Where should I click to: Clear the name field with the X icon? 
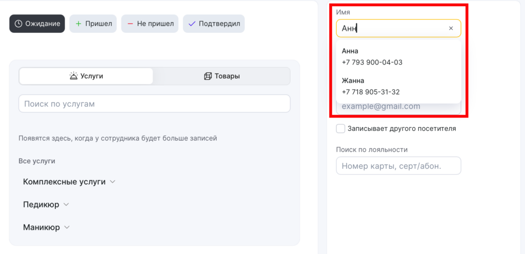[451, 28]
